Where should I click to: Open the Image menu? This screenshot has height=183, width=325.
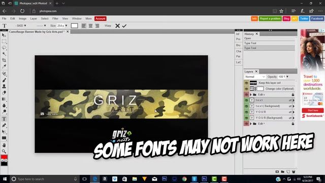[22, 18]
